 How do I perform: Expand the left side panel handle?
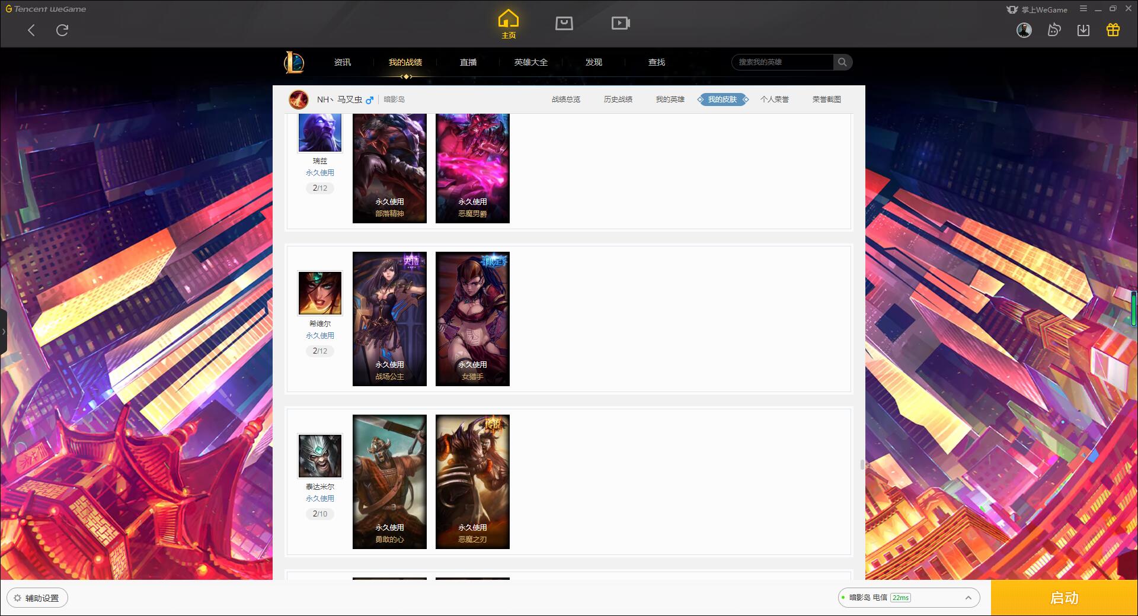click(4, 332)
